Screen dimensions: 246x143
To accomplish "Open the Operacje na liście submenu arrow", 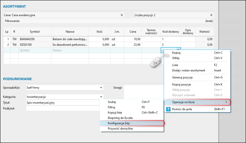I will tap(226, 102).
